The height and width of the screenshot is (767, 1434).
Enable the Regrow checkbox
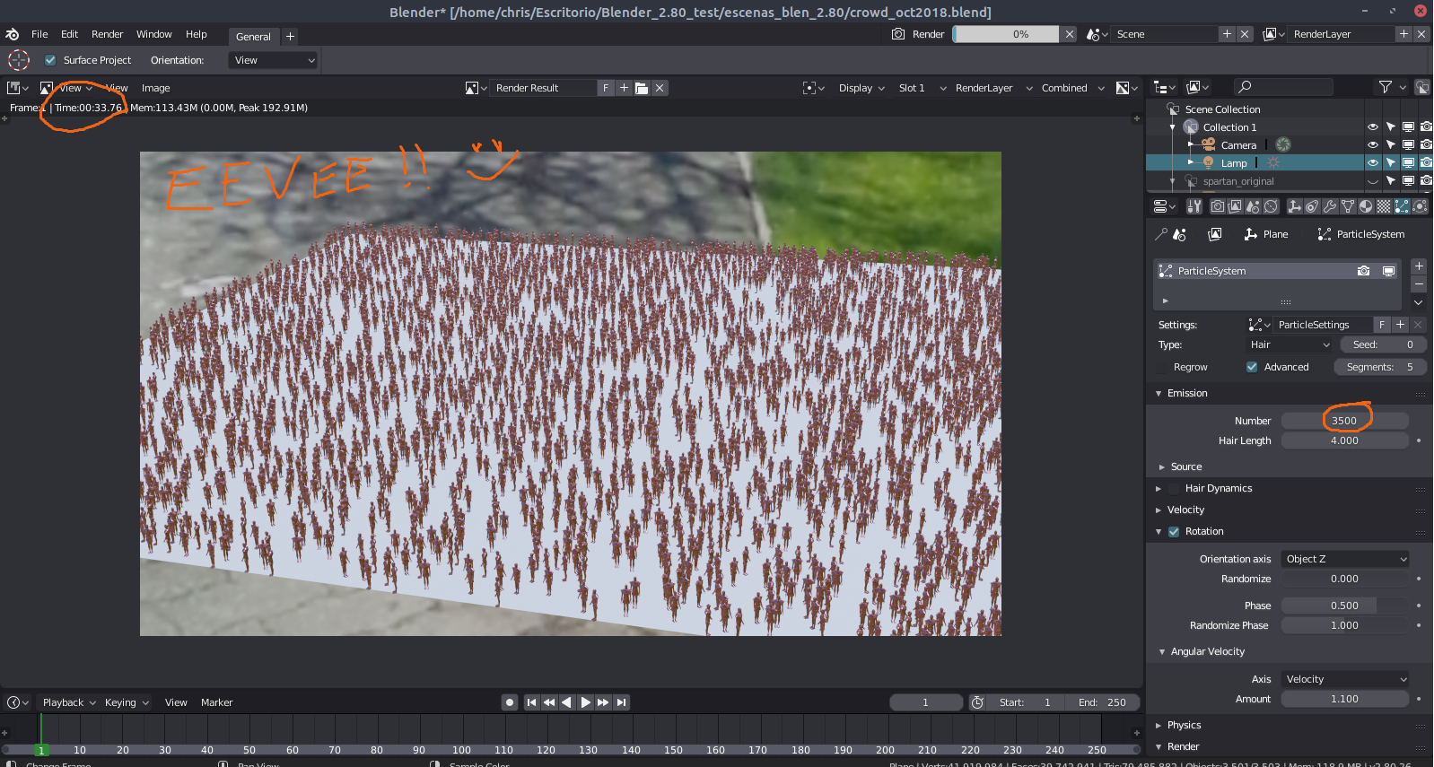1163,367
